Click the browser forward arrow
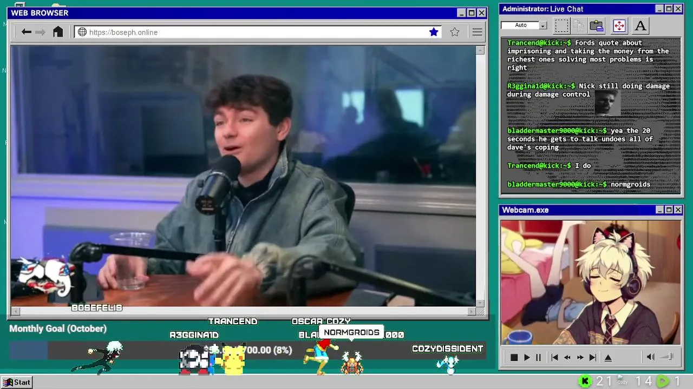 click(x=40, y=32)
